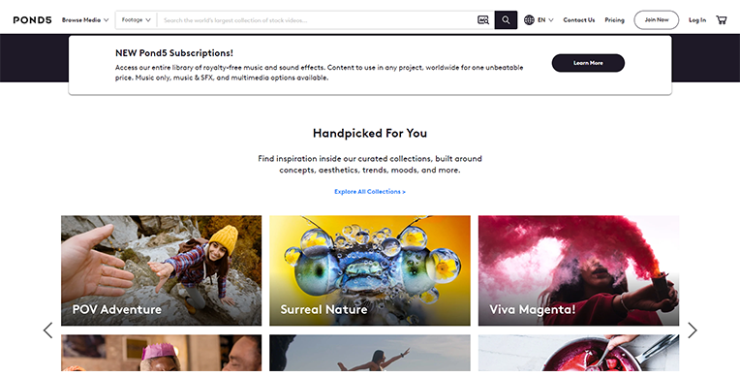Image resolution: width=740 pixels, height=377 pixels.
Task: Go to Contact Us
Action: (x=578, y=19)
